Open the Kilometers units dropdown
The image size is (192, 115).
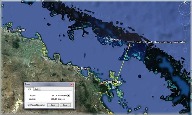point(64,95)
